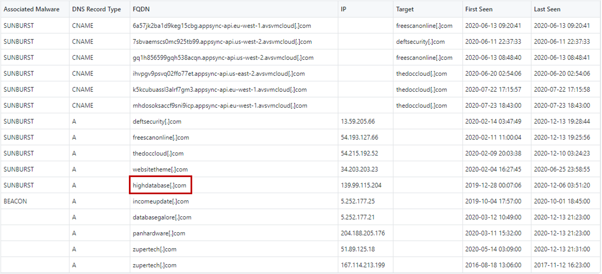Click the highlighted highdatabase[.]com domain

click(160, 185)
